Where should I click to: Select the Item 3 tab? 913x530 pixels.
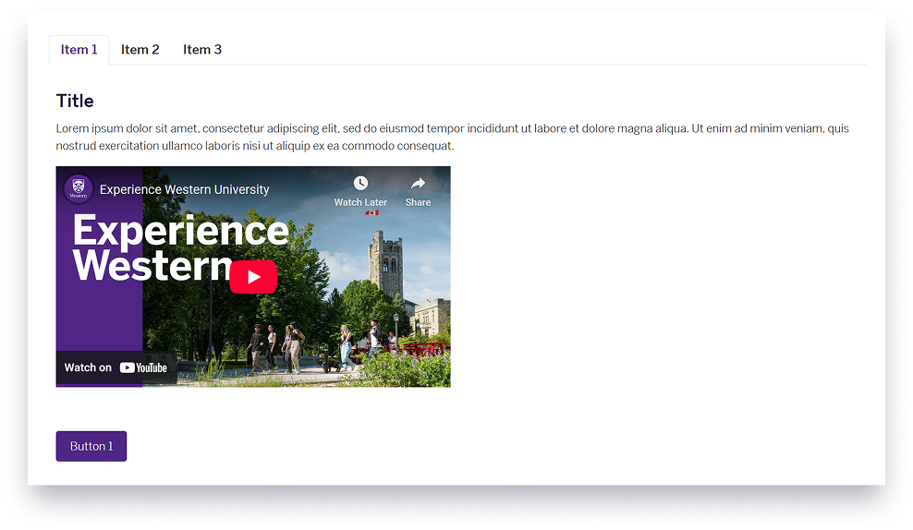(x=202, y=50)
